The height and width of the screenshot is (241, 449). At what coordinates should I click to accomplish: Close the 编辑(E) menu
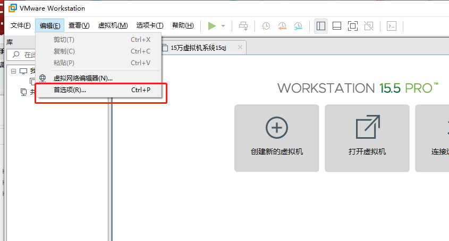[49, 25]
